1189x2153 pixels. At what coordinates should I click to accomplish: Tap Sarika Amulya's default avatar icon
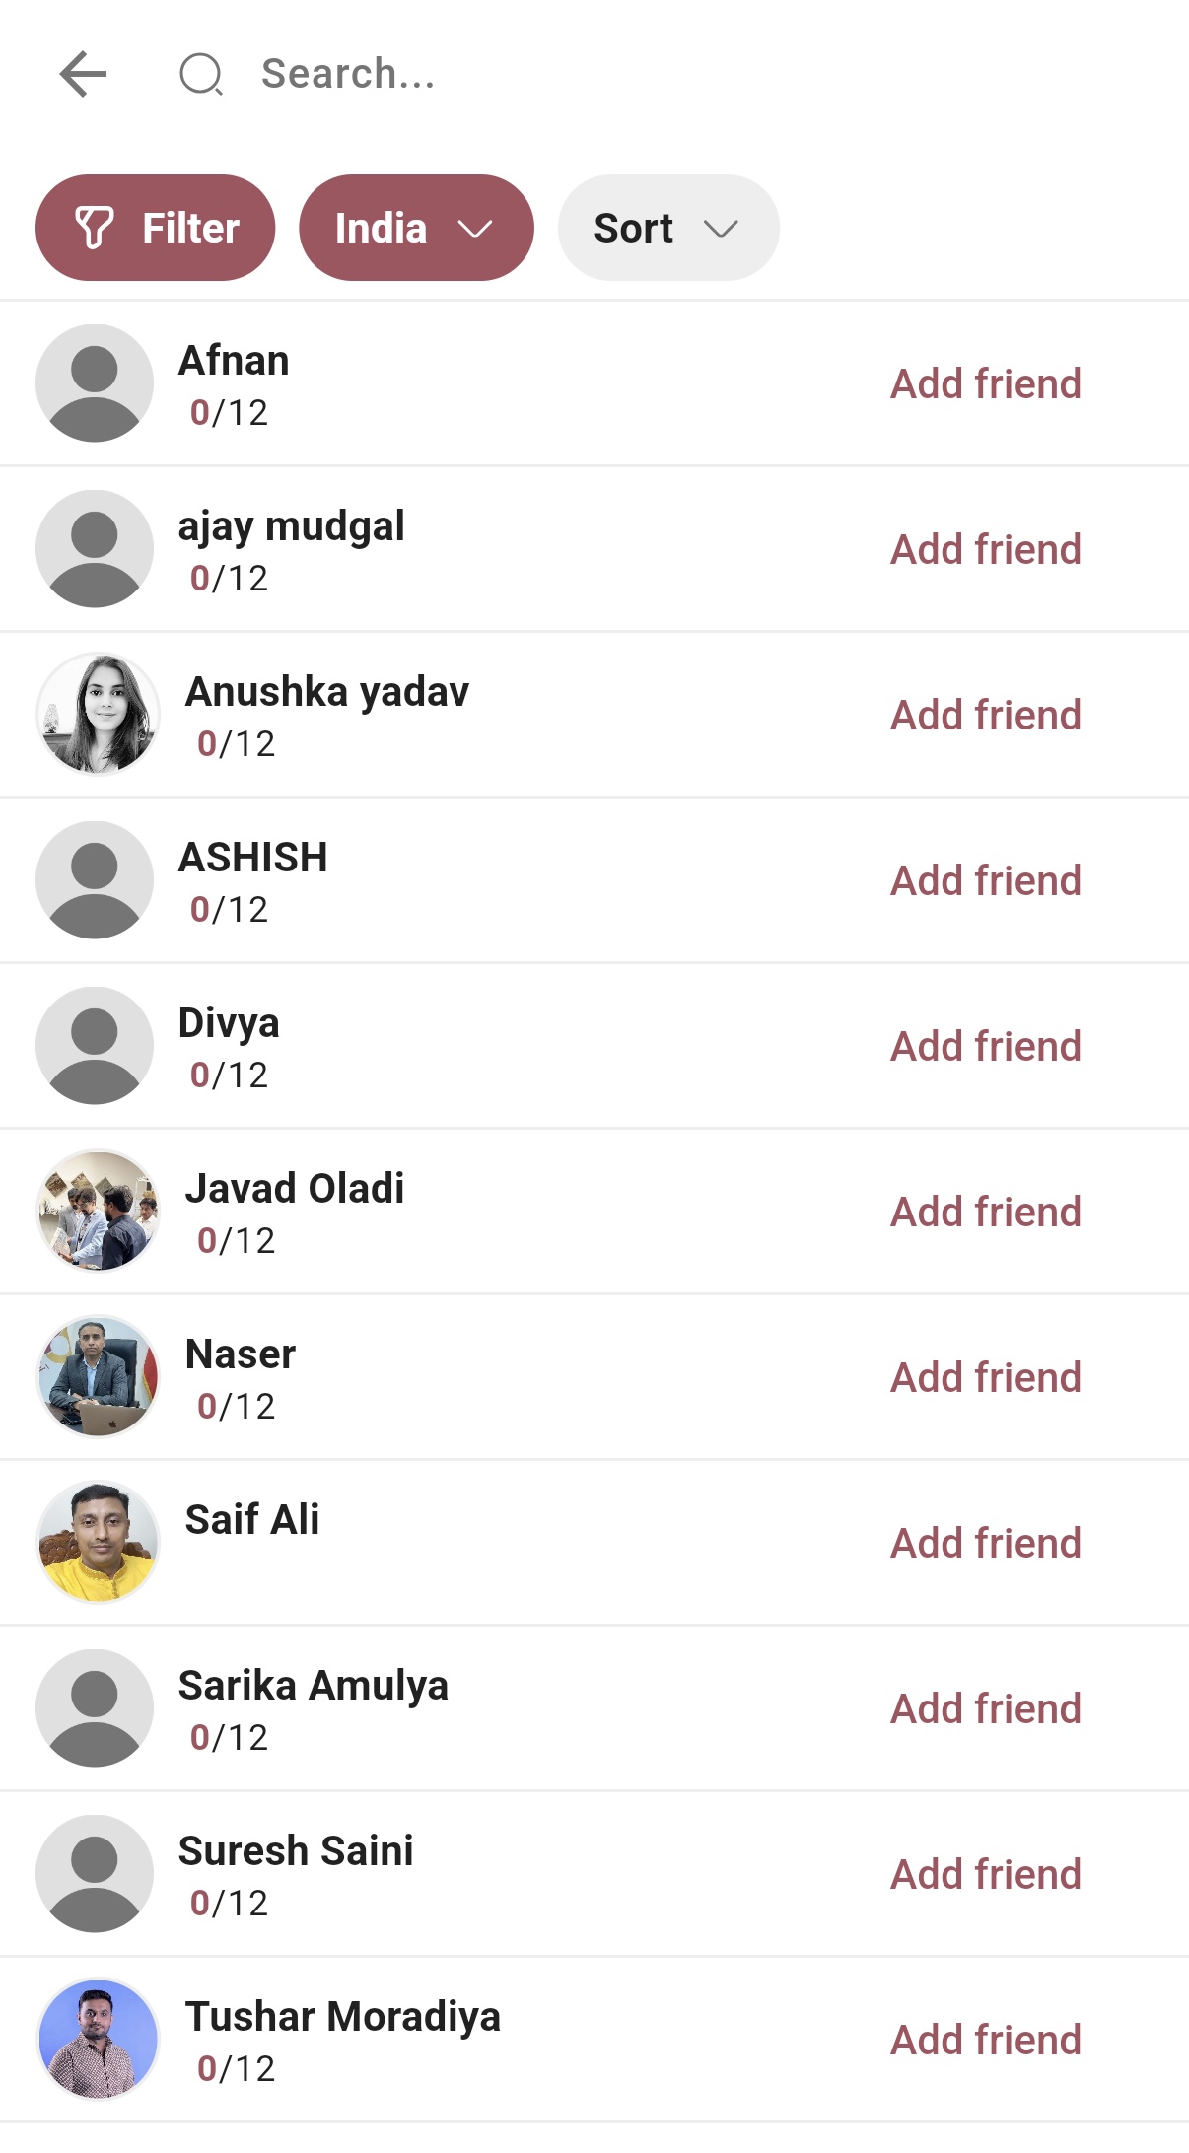[x=95, y=1708]
